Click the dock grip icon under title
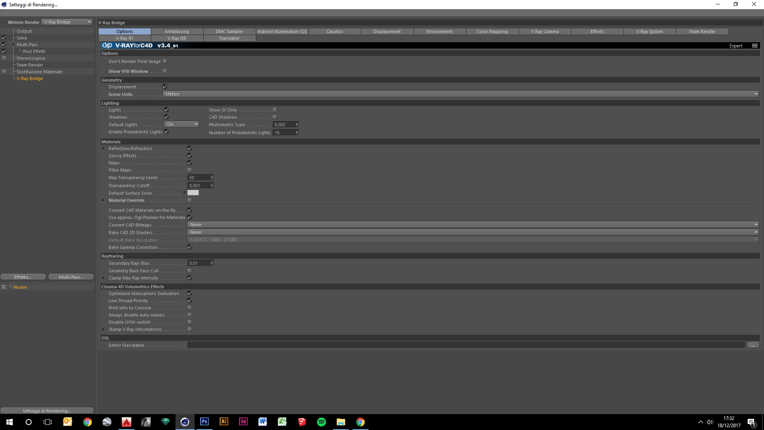 pos(4,13)
